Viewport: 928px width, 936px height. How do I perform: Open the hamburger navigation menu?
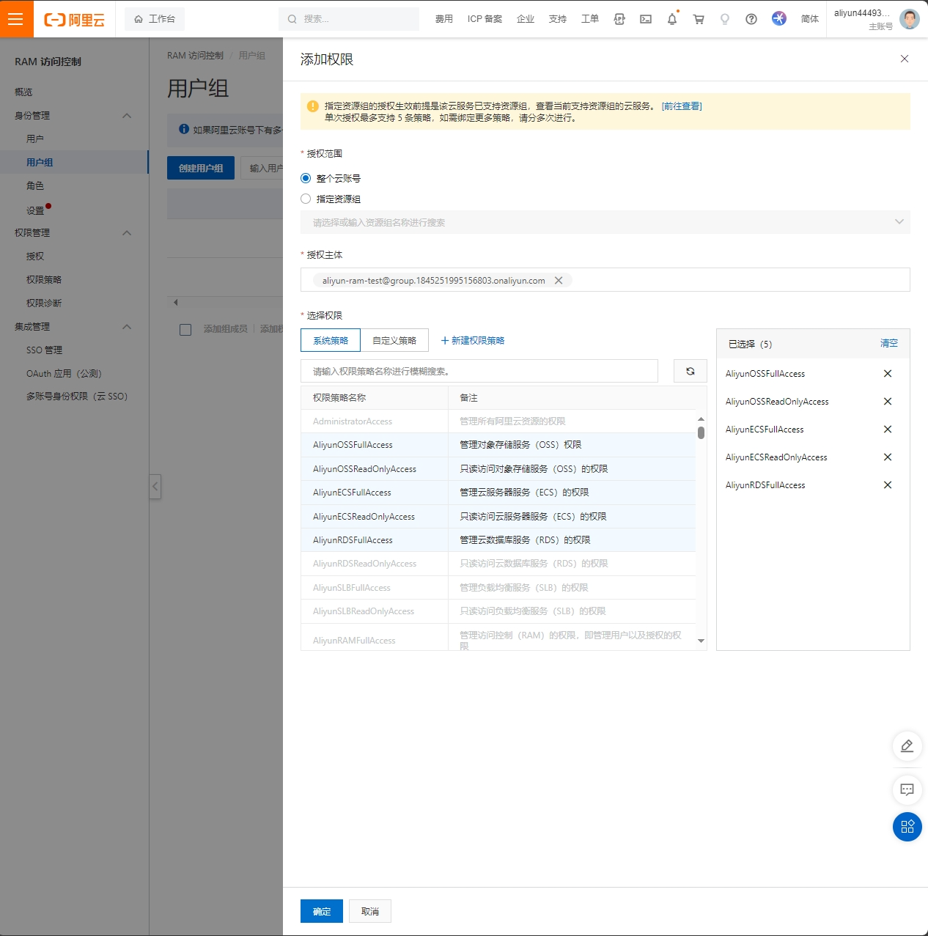16,19
